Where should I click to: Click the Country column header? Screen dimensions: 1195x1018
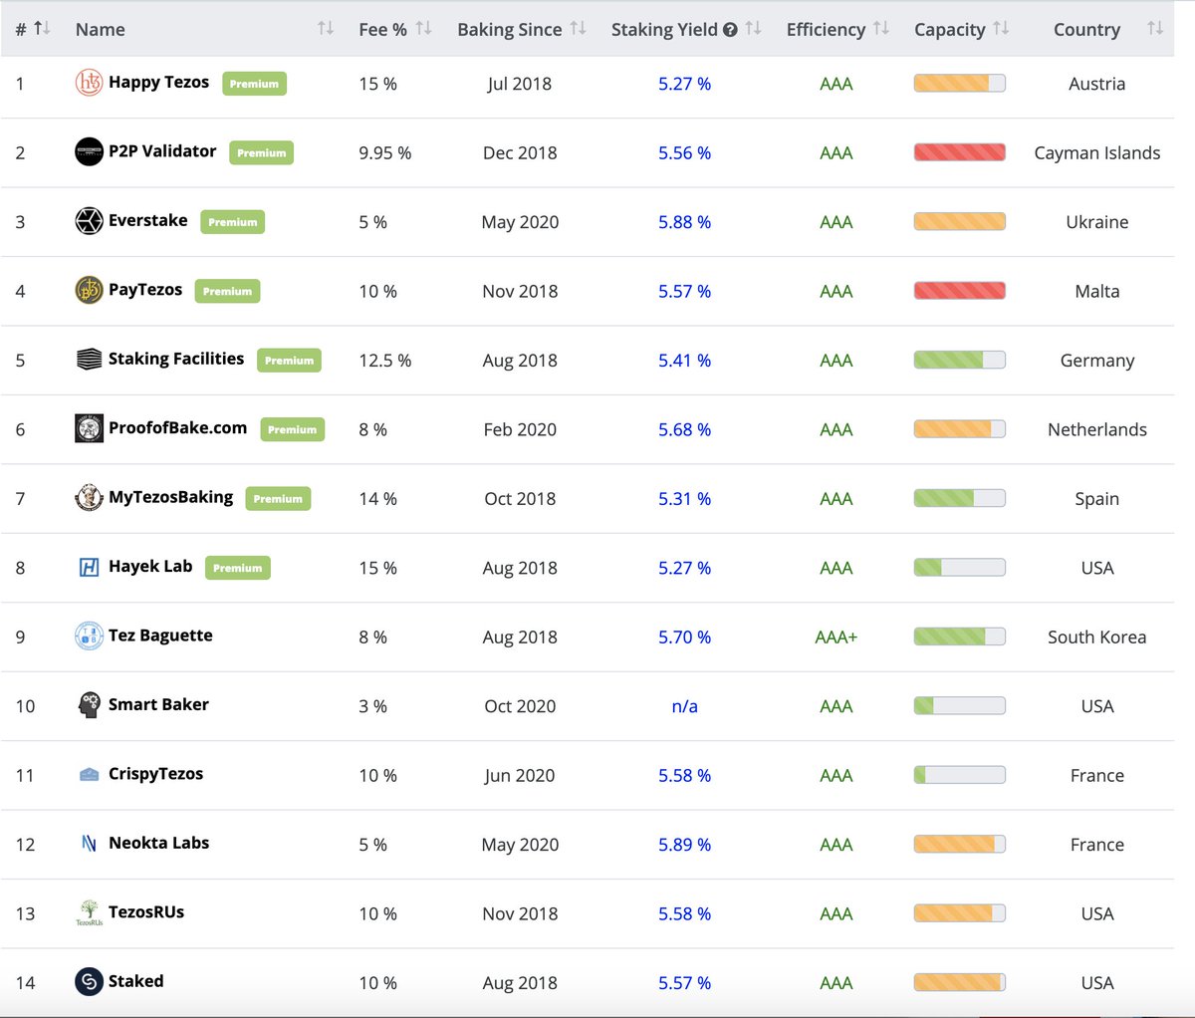pos(1086,30)
